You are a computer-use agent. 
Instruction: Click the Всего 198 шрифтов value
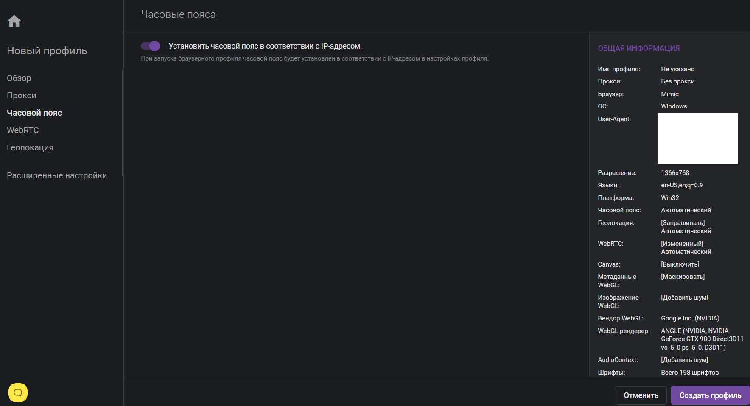click(690, 373)
